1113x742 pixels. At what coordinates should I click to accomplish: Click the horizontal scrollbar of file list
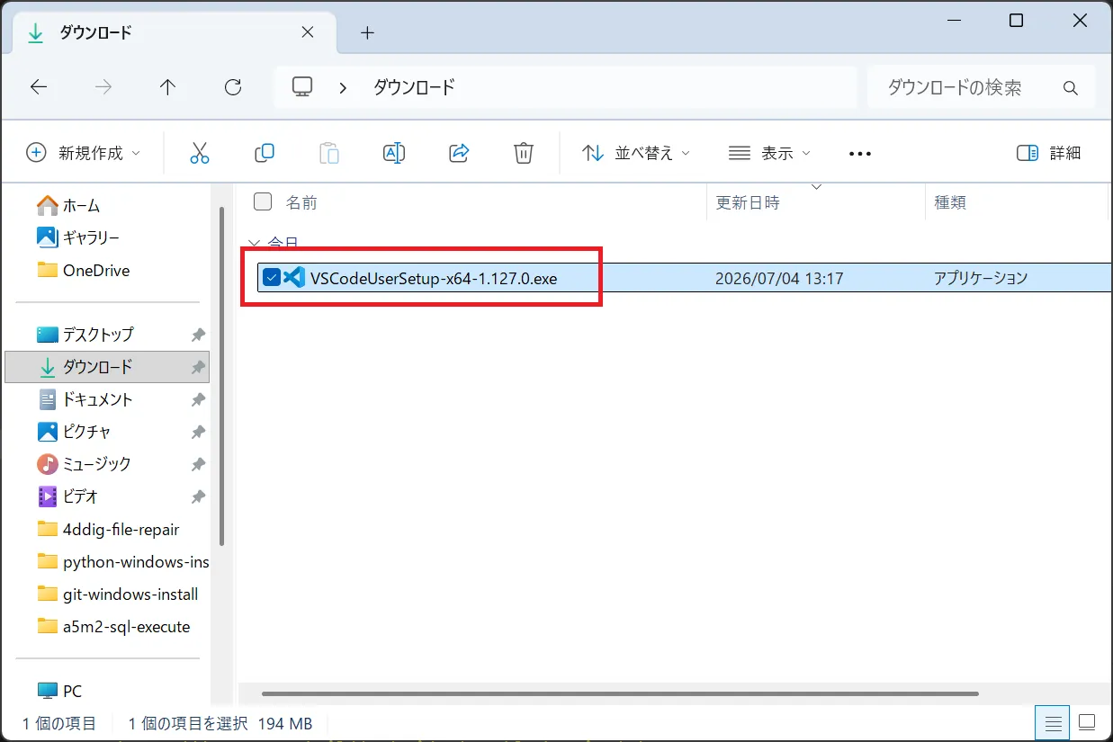(x=620, y=693)
